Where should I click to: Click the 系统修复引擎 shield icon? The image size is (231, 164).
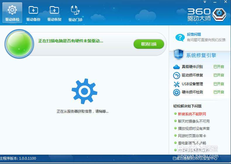tap(179, 54)
